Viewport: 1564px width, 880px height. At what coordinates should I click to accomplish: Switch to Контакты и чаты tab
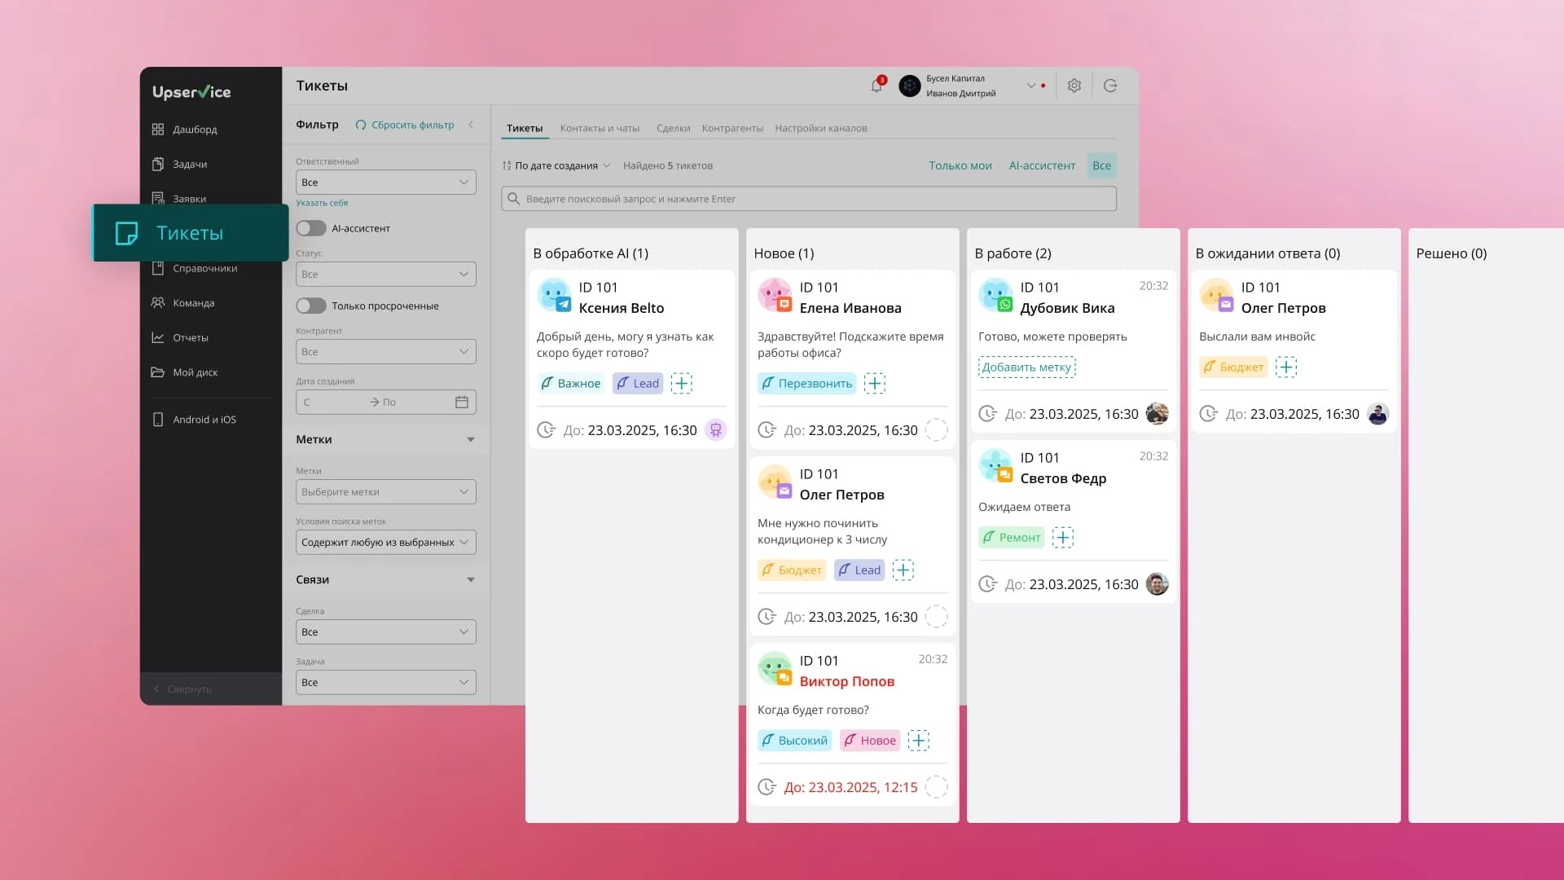pyautogui.click(x=600, y=128)
